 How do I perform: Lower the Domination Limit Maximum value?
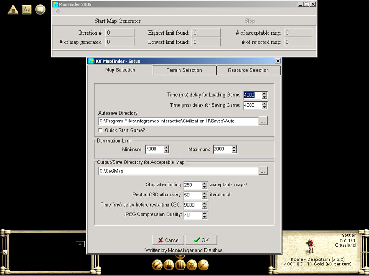[234, 151]
